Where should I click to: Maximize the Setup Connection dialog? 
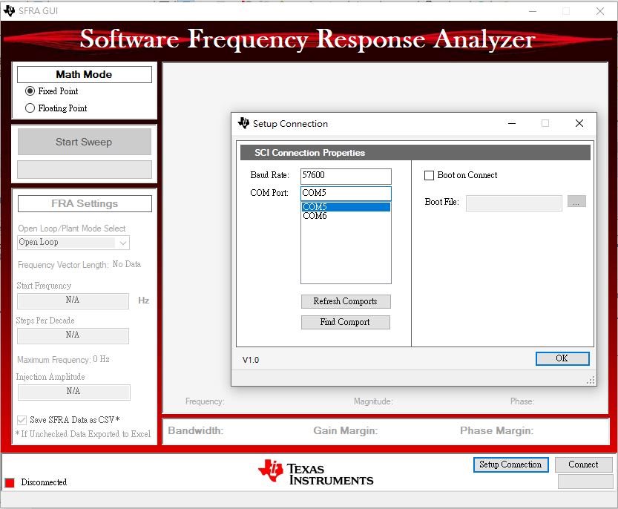[x=545, y=123]
